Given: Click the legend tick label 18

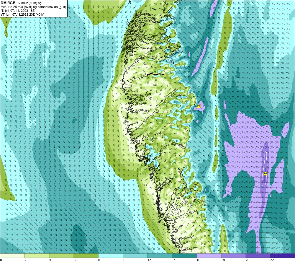Looking at the screenshot, I should click(223, 260).
